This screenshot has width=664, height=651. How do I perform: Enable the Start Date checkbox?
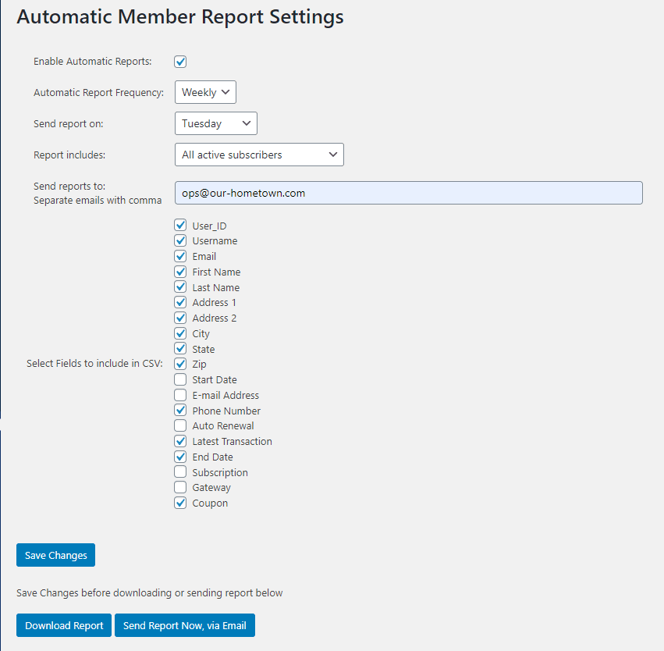pyautogui.click(x=180, y=379)
